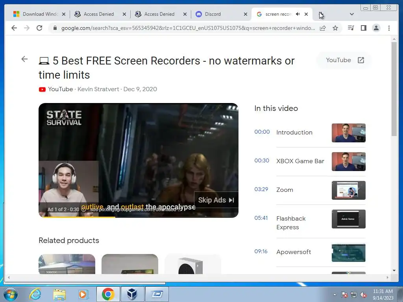Viewport: 403px width, 302px height.
Task: Bookmark this page with the star
Action: 335,28
